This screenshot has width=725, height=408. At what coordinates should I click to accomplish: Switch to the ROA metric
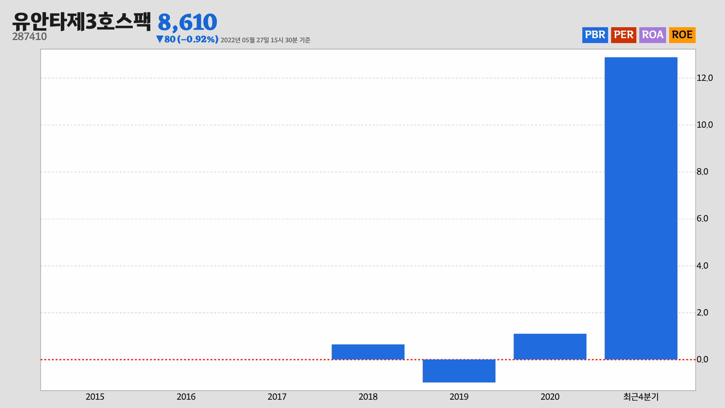(652, 35)
